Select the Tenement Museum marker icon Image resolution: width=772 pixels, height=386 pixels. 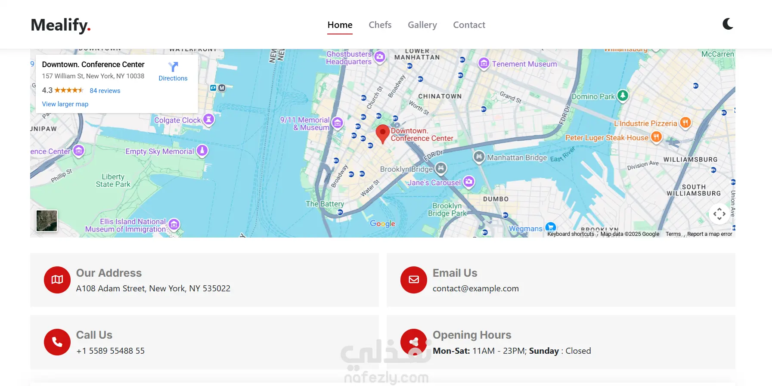pyautogui.click(x=484, y=64)
